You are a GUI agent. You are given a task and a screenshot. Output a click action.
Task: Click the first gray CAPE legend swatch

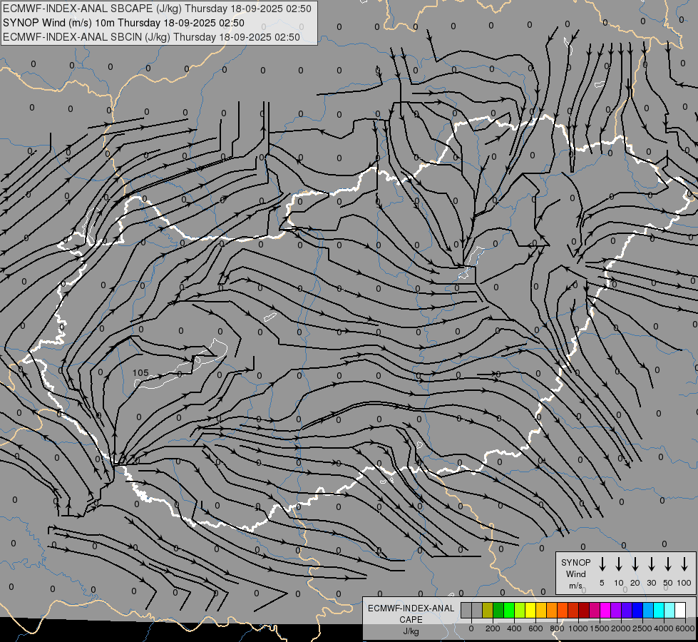tap(466, 610)
